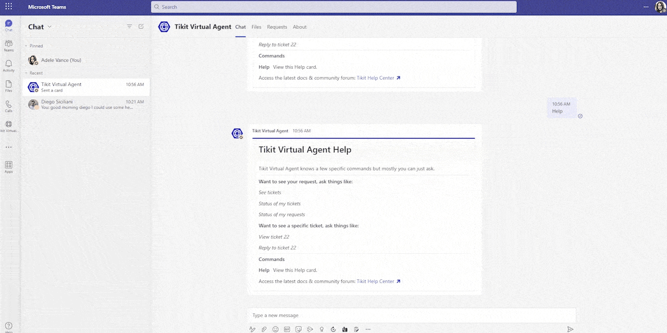Filter the chat list
Screen dimensions: 667x333
coord(130,27)
